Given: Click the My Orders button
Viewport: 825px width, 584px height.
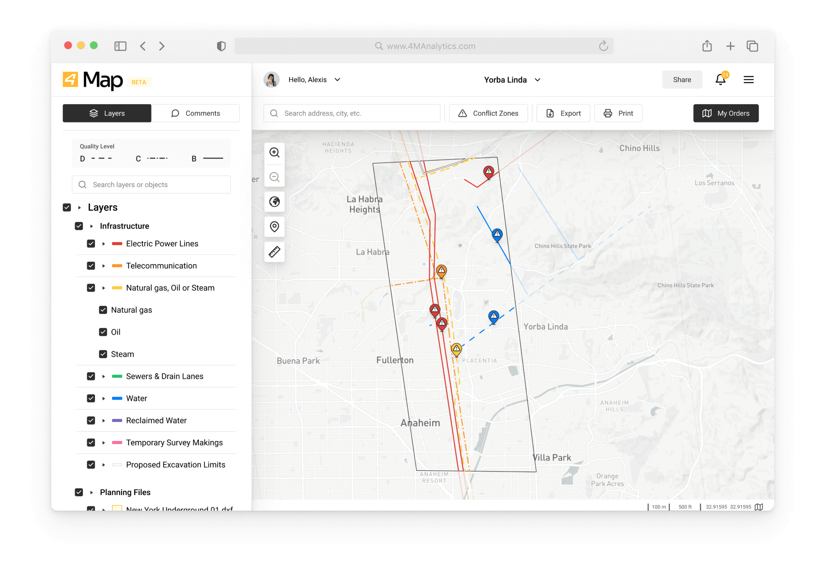Looking at the screenshot, I should pos(726,113).
